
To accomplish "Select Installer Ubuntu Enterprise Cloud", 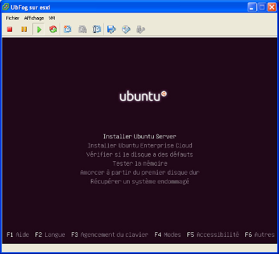I will (140, 145).
